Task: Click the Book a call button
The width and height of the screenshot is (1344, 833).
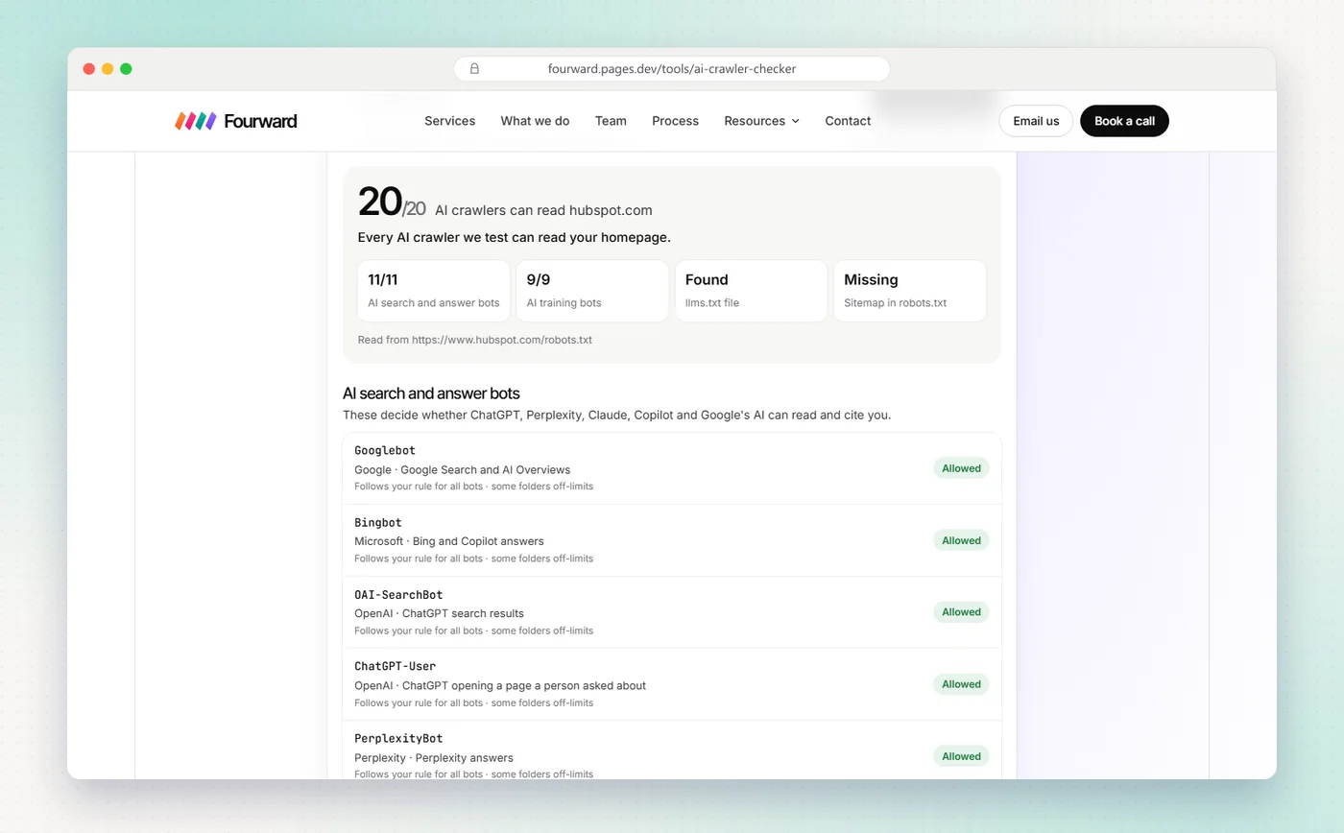Action: (x=1124, y=121)
